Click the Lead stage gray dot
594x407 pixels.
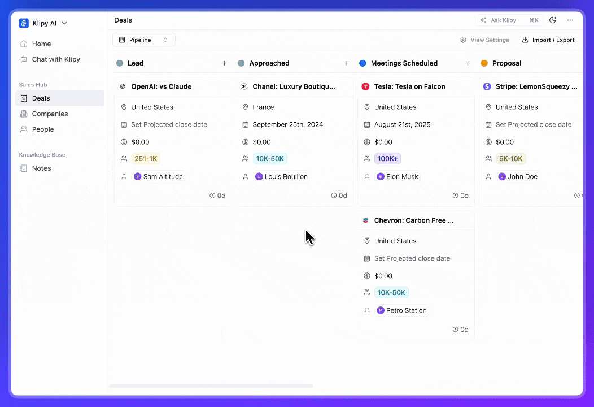120,63
